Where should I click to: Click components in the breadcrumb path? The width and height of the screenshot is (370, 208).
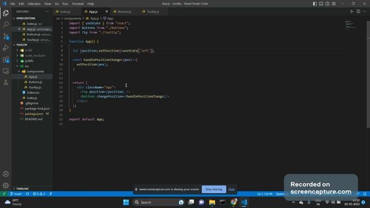coord(72,18)
